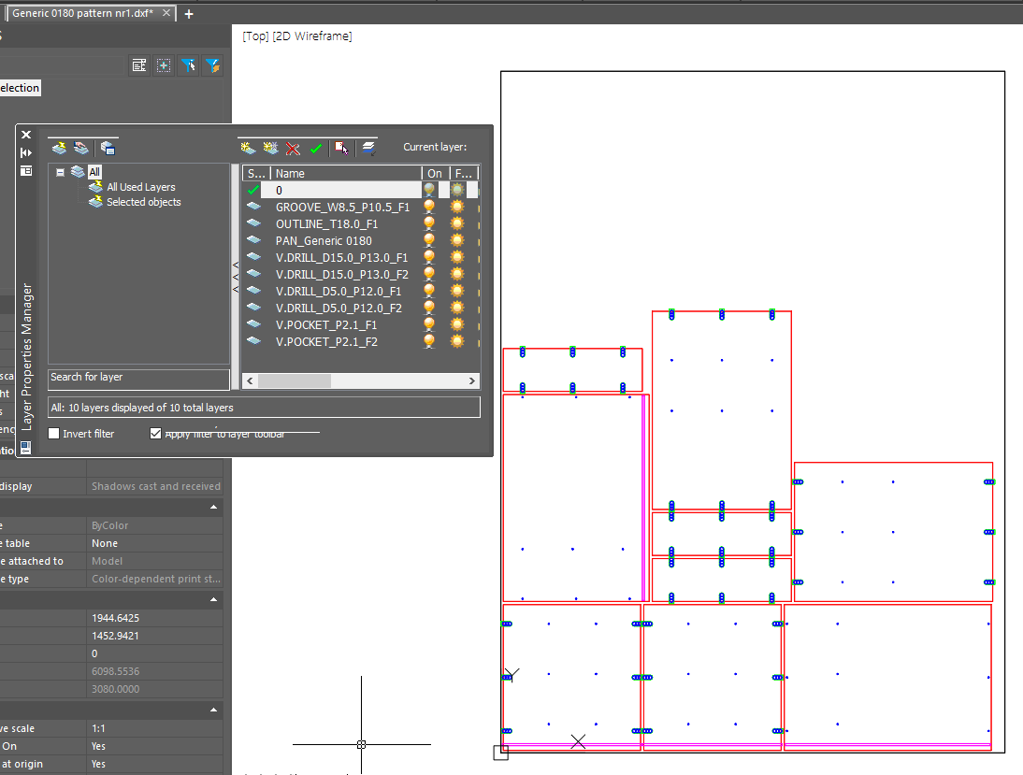Close the Layer Properties Manager palette
Viewport: 1023px width, 775px height.
pyautogui.click(x=26, y=135)
